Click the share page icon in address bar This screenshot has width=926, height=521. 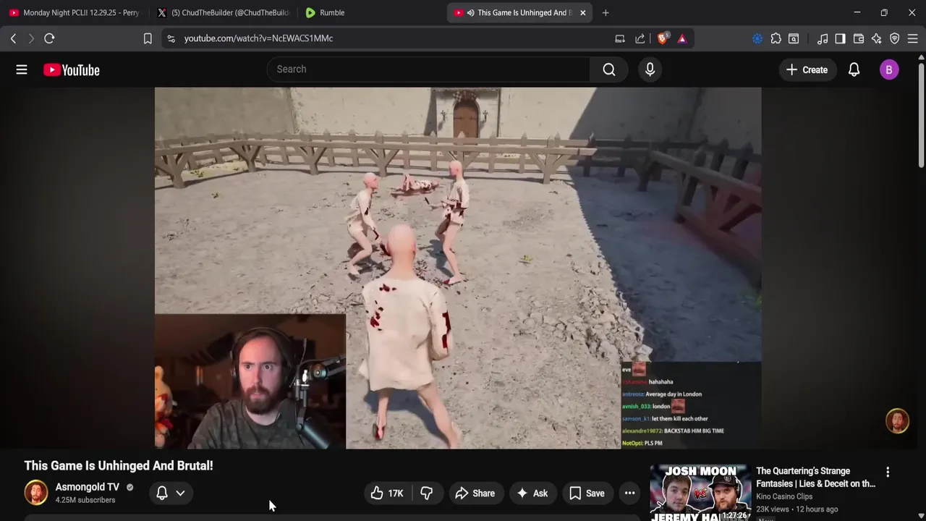tap(640, 38)
